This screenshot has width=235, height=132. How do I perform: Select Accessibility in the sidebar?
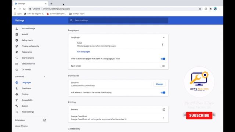coord(27,100)
